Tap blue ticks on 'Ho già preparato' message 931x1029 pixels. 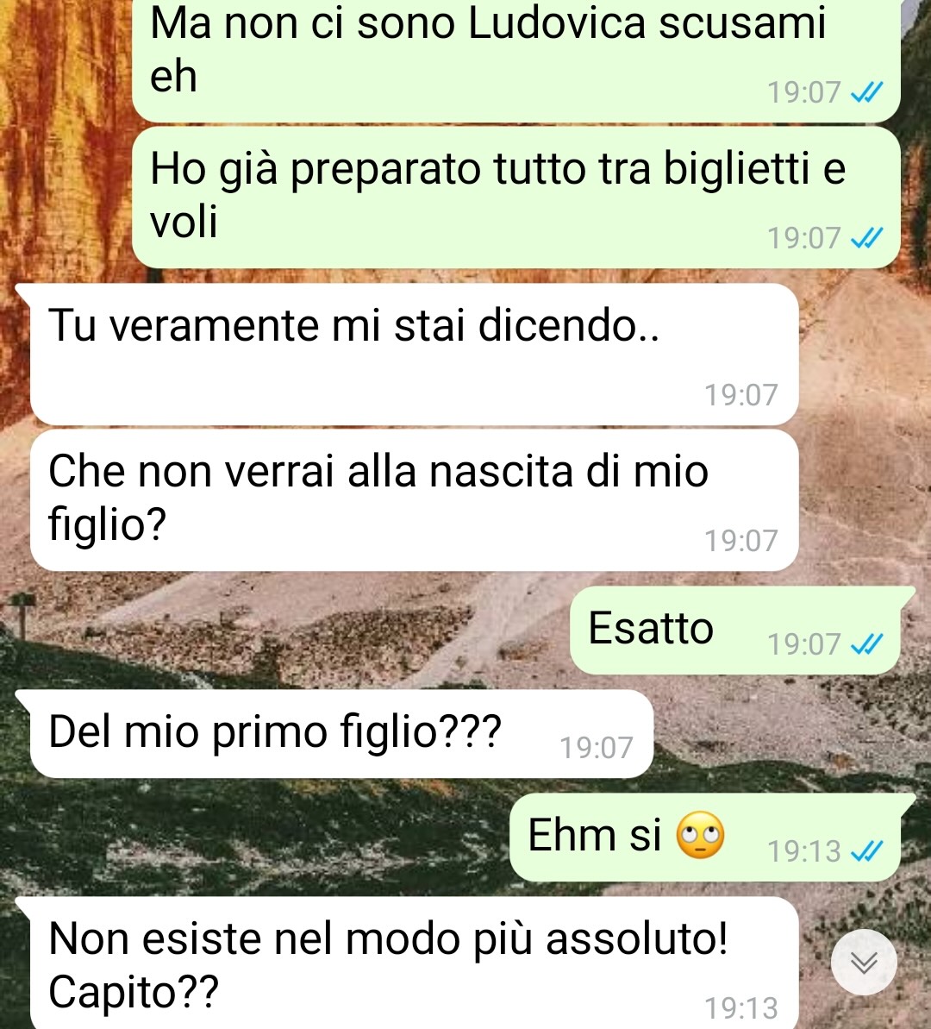pos(866,237)
